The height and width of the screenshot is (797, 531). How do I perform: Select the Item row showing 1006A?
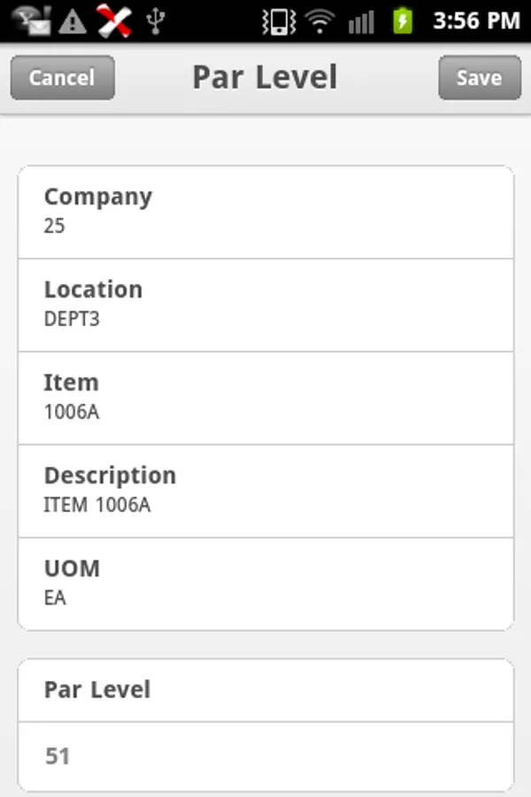265,398
